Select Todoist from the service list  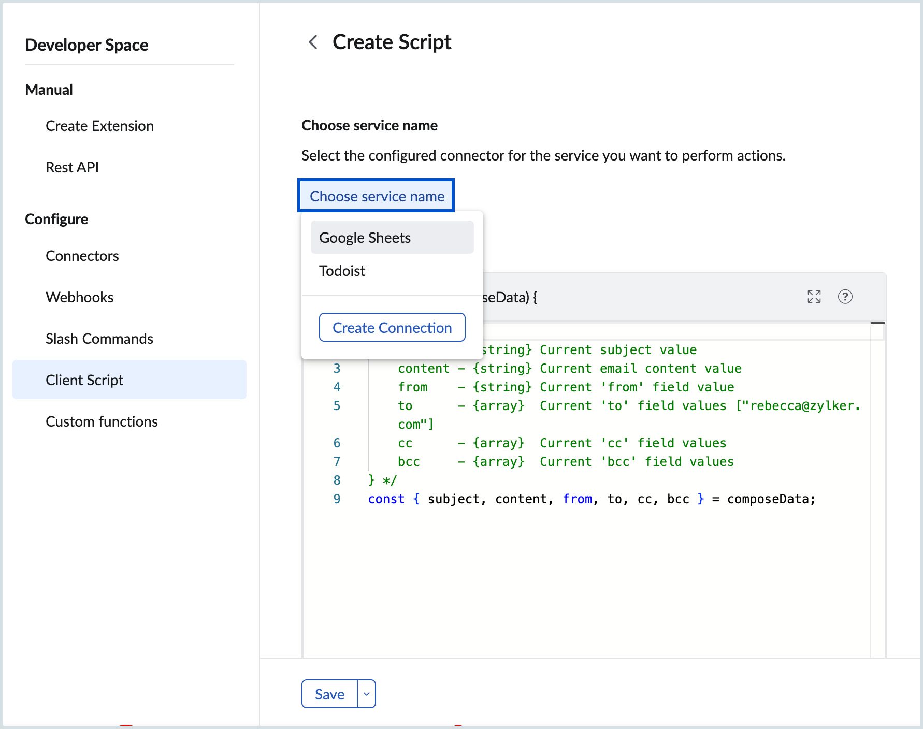342,271
